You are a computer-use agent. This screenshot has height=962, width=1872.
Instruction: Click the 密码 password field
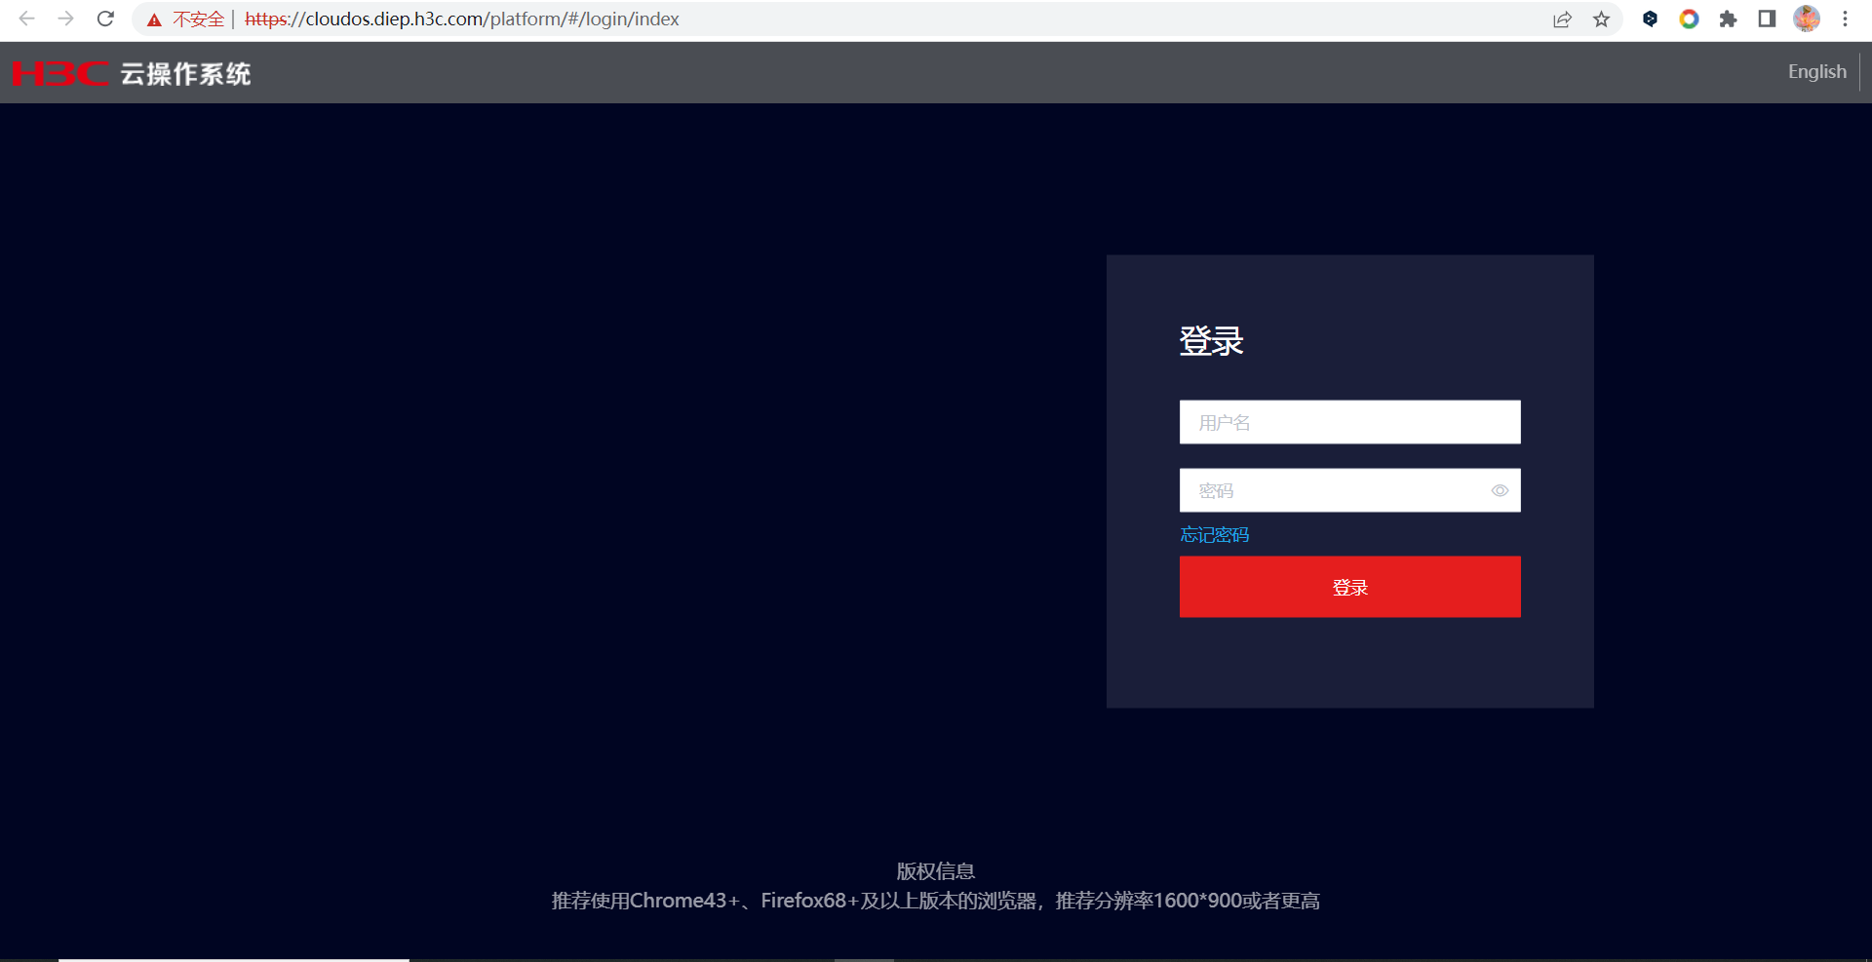(1349, 490)
